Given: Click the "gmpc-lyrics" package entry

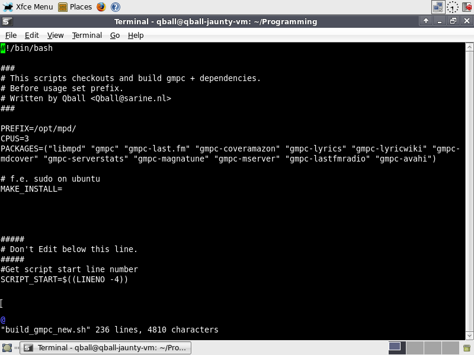Looking at the screenshot, I should [x=316, y=149].
